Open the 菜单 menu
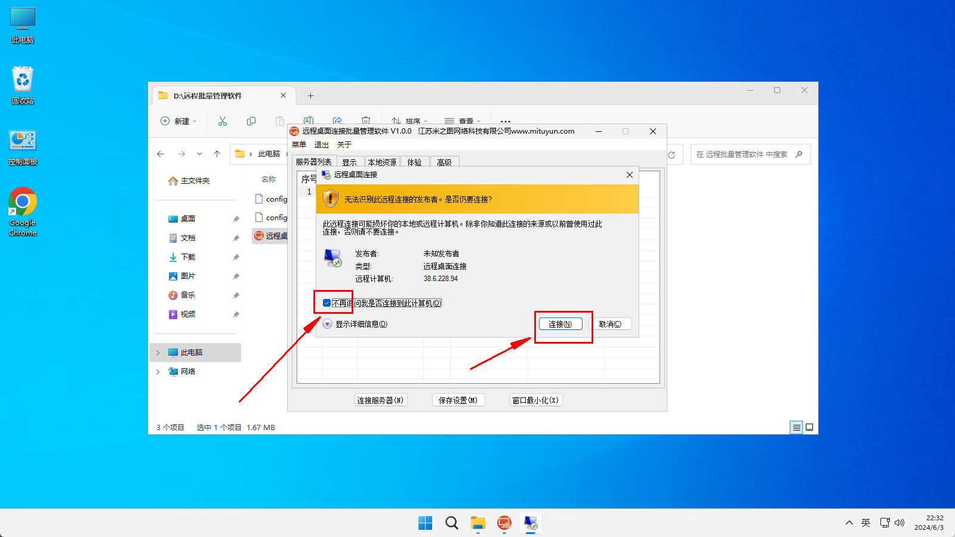 pyautogui.click(x=299, y=145)
